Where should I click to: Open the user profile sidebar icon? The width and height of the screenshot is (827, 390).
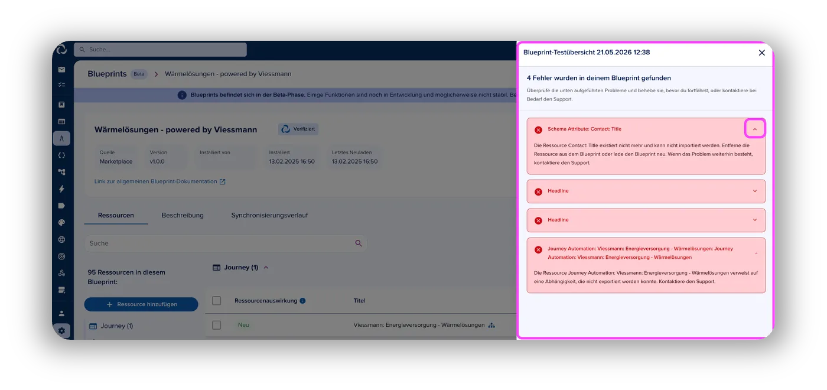61,313
